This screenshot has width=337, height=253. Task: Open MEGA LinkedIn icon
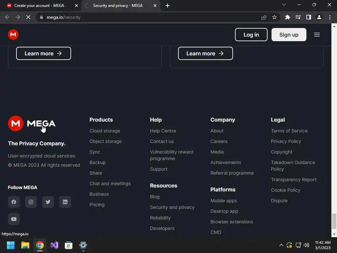click(65, 202)
